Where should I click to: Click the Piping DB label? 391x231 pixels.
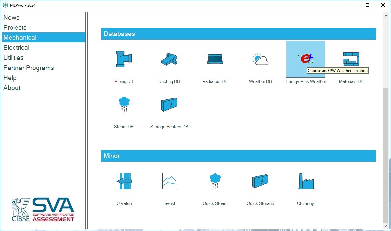click(x=124, y=81)
